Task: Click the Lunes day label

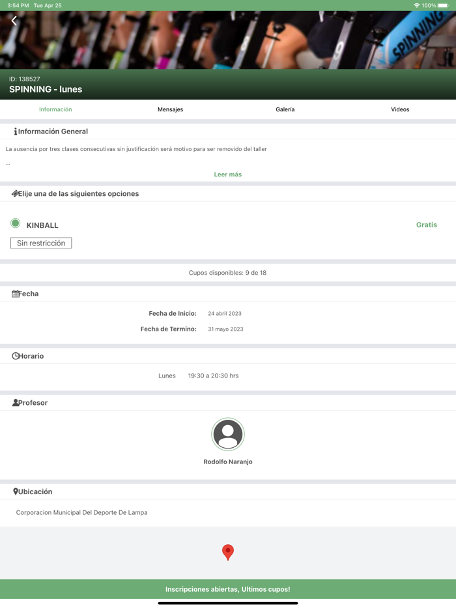Action: (167, 376)
